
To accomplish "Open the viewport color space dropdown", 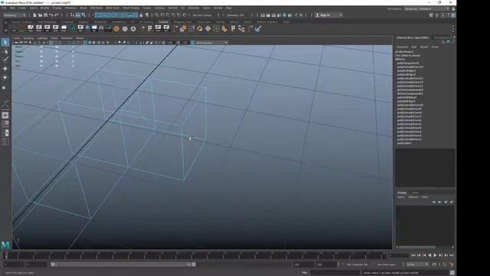I will [211, 43].
